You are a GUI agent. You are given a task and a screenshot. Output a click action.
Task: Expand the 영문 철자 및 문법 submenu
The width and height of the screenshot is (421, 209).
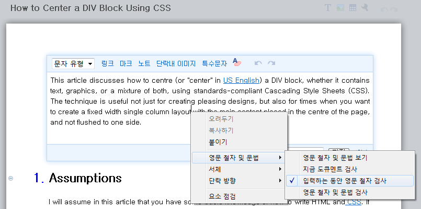point(238,158)
